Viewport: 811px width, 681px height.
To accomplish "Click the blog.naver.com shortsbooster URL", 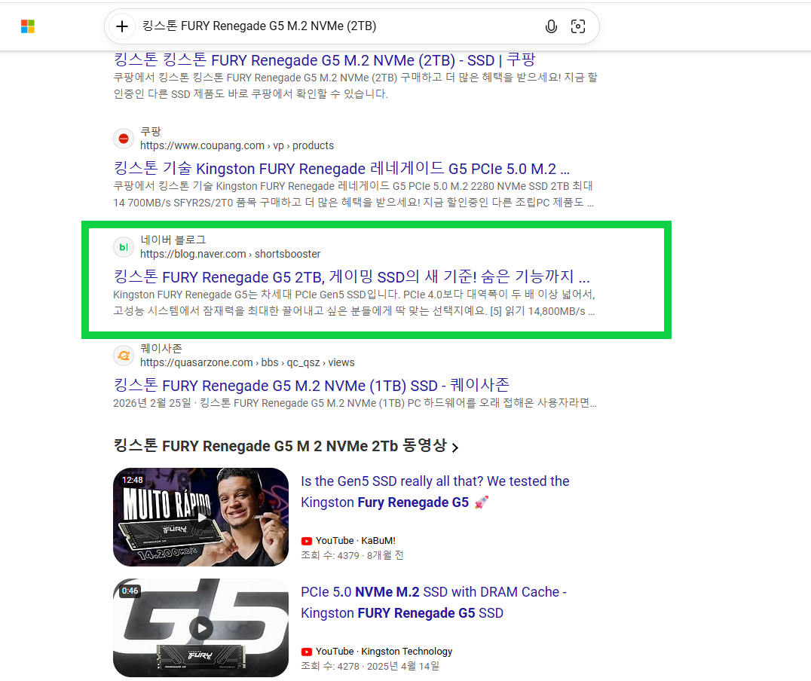I will [x=230, y=255].
